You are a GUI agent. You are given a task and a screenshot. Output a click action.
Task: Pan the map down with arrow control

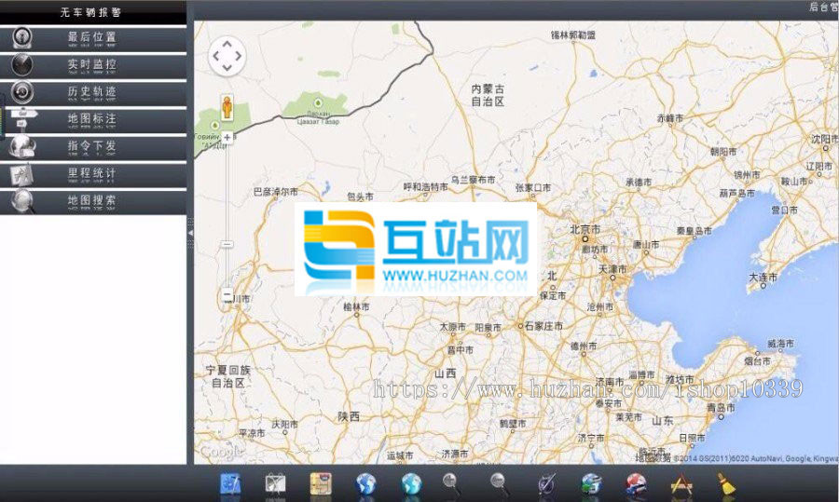(227, 67)
